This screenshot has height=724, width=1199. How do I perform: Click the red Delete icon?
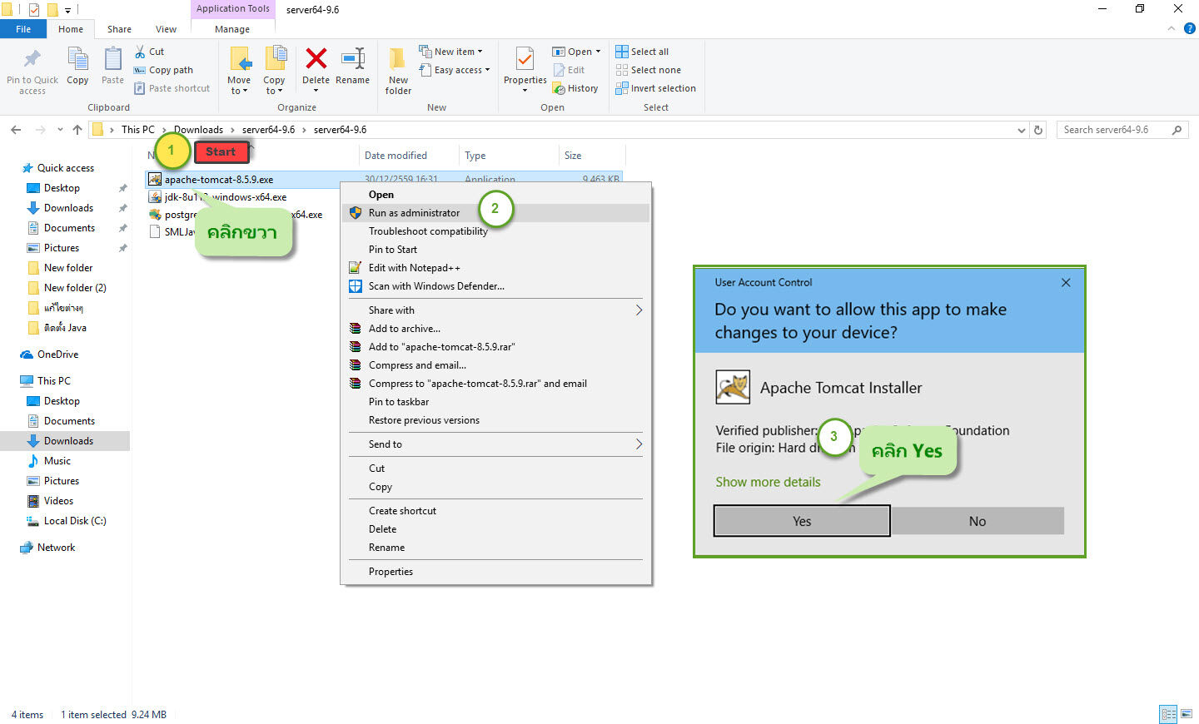[316, 58]
